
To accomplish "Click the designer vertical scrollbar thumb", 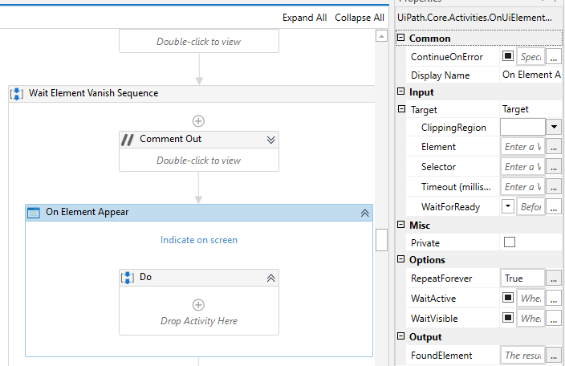I will pos(382,239).
